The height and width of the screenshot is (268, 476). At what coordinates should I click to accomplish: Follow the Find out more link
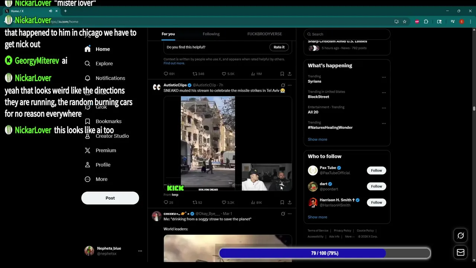[174, 63]
